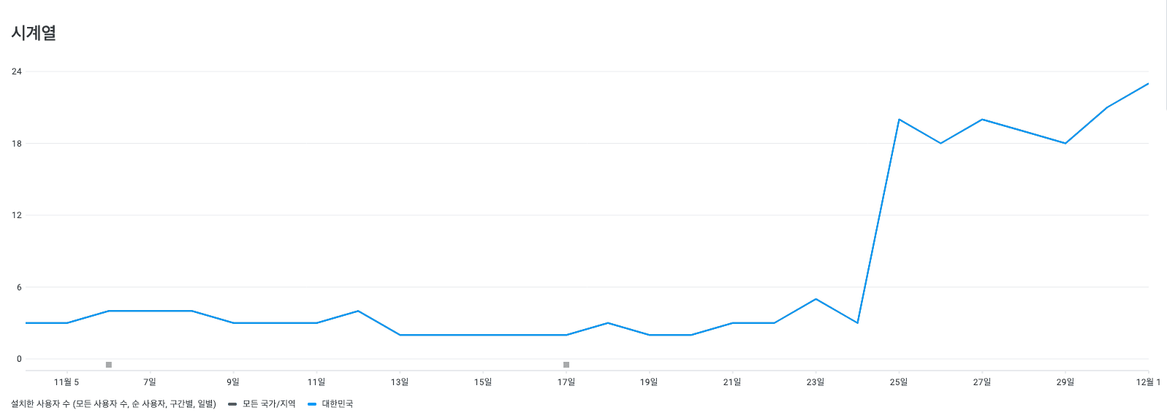
Task: Select the dip data point on 24일 before the jump
Action: pos(857,323)
